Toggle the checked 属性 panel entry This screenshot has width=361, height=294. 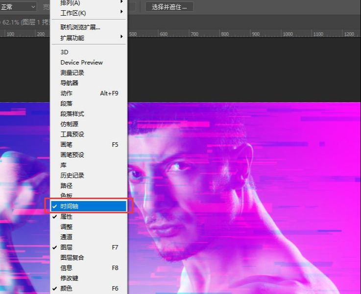pos(89,216)
